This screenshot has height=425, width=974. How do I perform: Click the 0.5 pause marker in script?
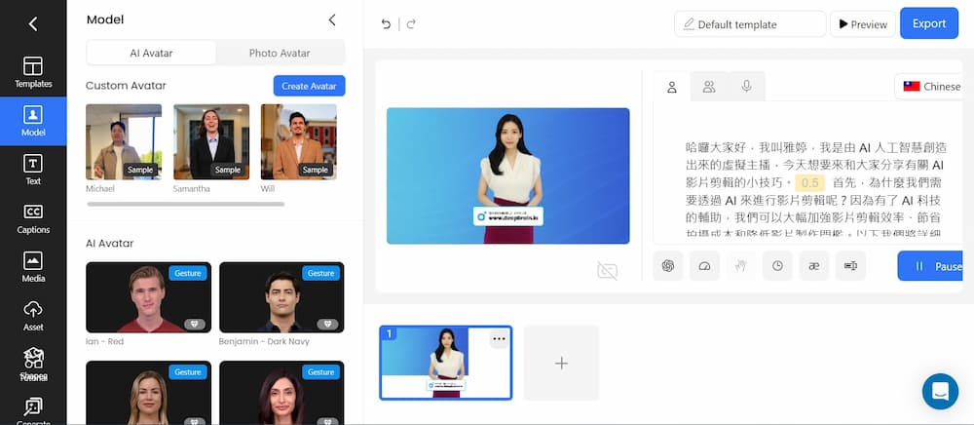pyautogui.click(x=810, y=182)
